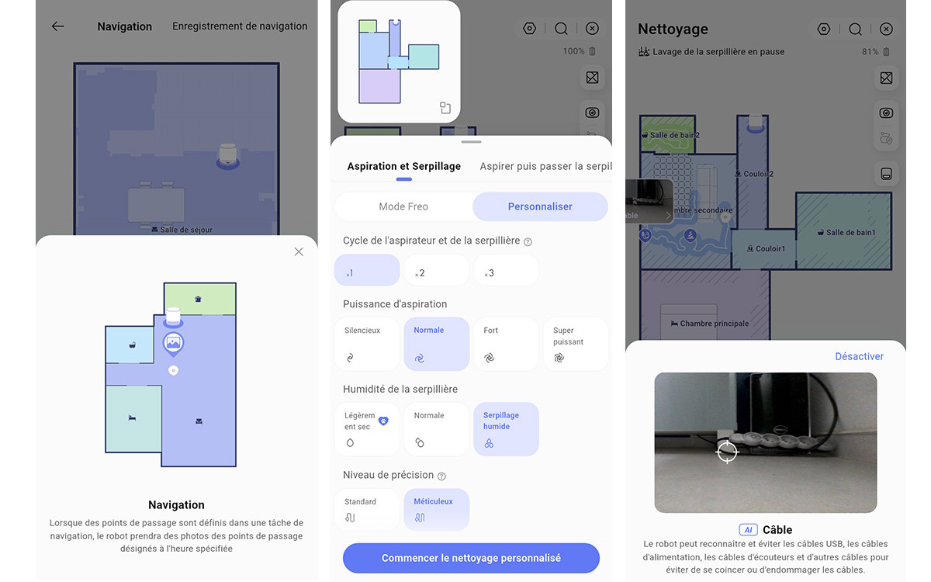Set mop humidity to Normale

437,429
